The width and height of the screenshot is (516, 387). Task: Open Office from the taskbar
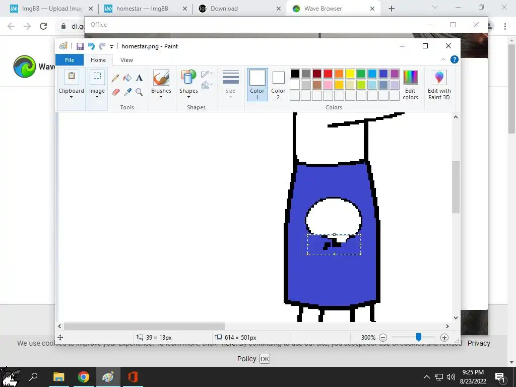click(133, 377)
